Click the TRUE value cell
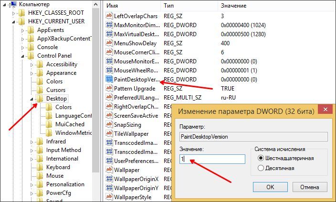Viewport: 336px width, 202px height. click(x=228, y=89)
